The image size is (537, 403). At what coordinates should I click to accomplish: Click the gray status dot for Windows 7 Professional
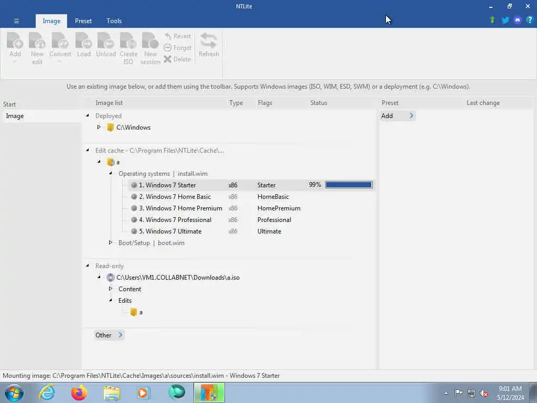tap(134, 220)
